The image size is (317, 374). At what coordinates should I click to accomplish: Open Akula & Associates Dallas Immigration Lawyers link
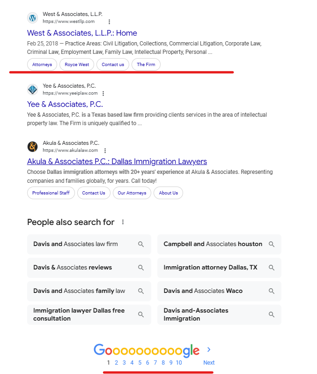coord(117,162)
